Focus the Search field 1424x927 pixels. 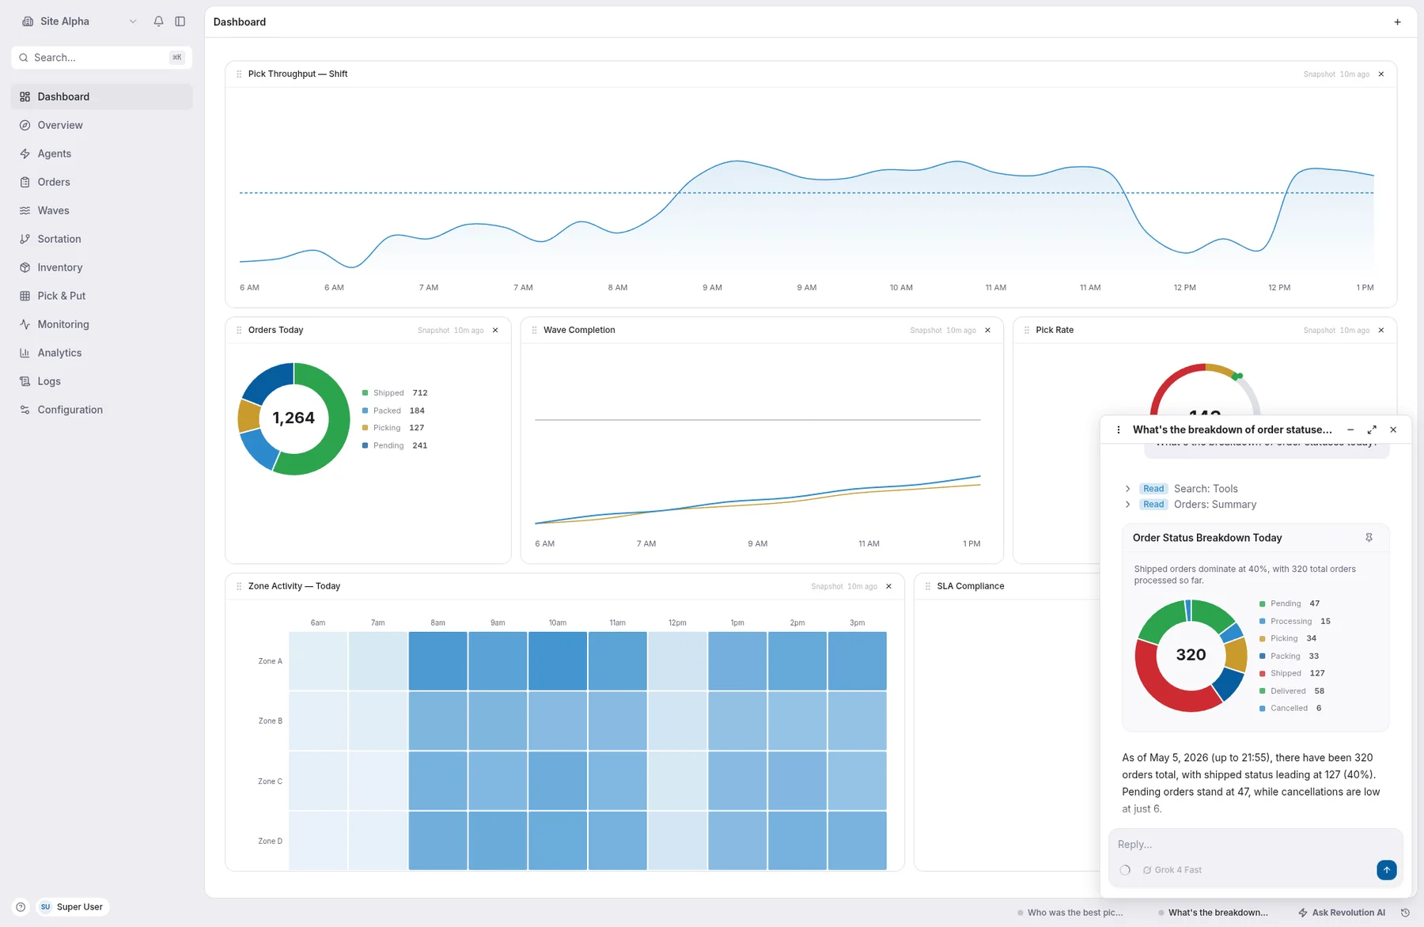(x=101, y=58)
